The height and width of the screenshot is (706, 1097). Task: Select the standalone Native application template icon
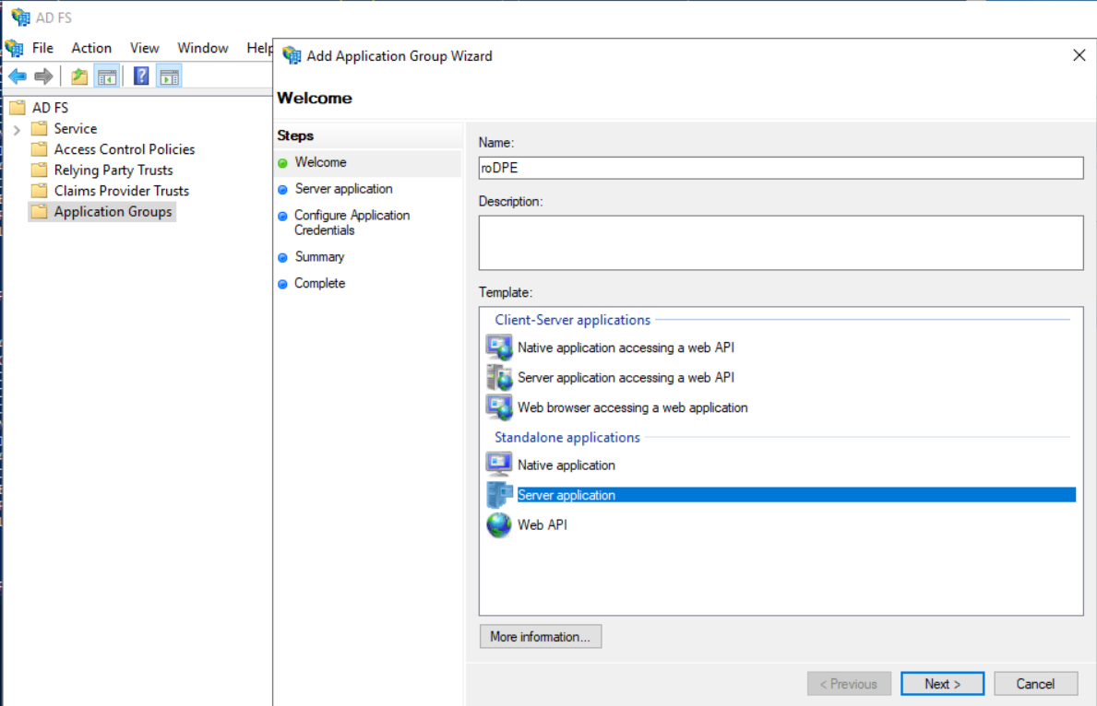pos(498,465)
